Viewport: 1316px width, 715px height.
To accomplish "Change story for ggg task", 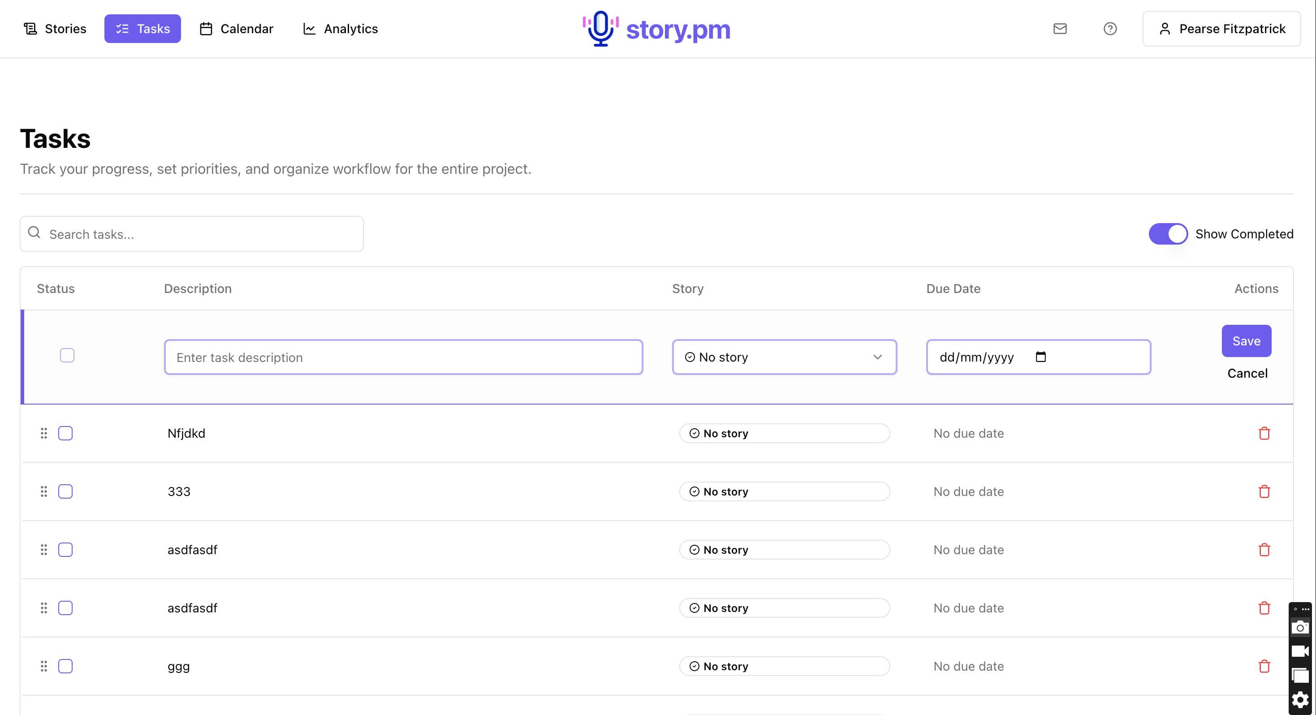I will pos(784,666).
